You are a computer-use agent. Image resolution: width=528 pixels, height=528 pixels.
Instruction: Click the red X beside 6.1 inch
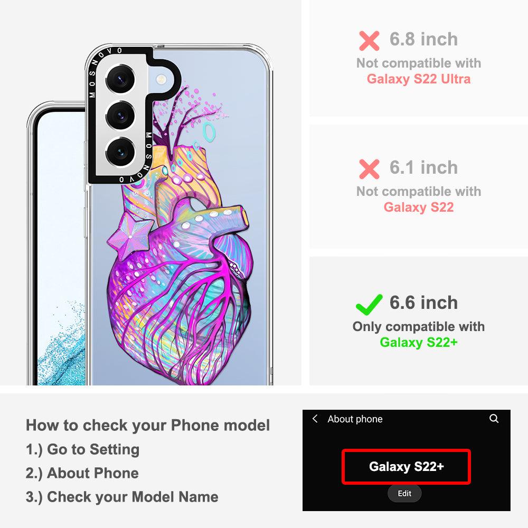(369, 169)
